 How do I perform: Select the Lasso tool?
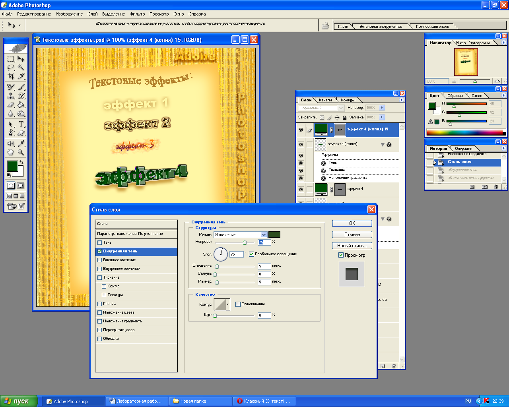click(x=11, y=68)
